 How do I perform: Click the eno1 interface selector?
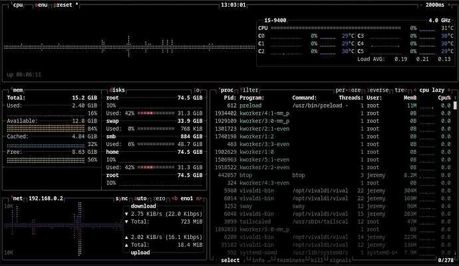[187, 198]
